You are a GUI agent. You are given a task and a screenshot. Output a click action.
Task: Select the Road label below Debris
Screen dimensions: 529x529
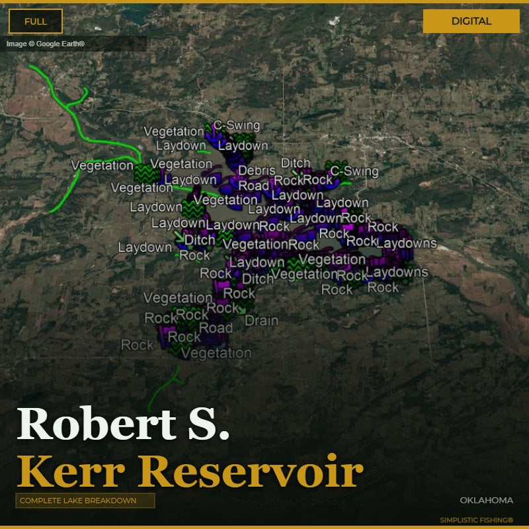[x=253, y=186]
